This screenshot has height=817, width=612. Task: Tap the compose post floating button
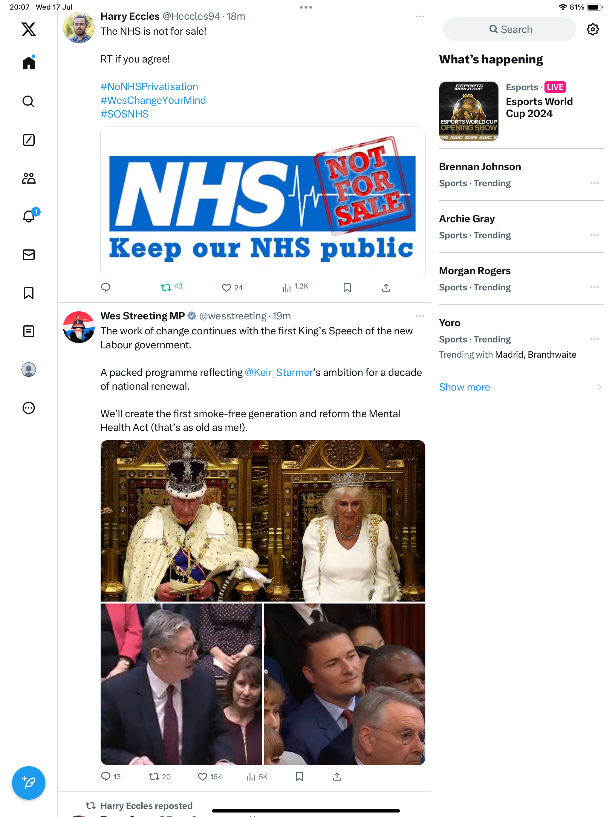[x=28, y=783]
